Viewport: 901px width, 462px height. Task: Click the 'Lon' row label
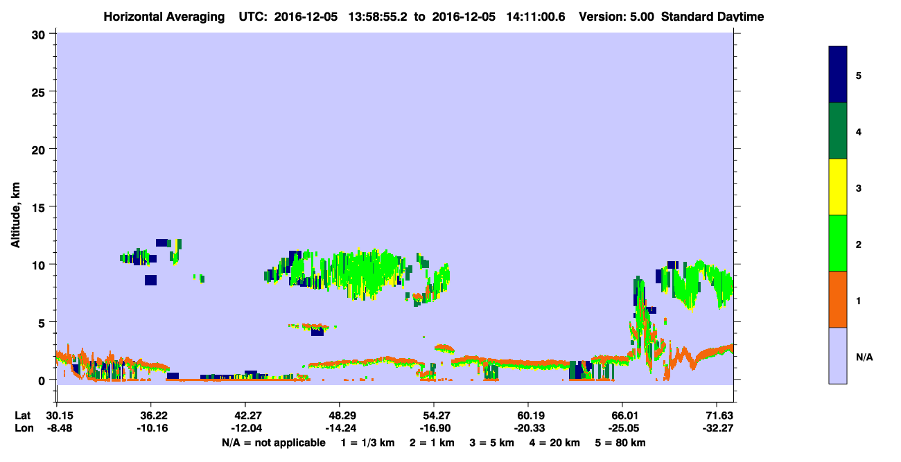(x=23, y=428)
